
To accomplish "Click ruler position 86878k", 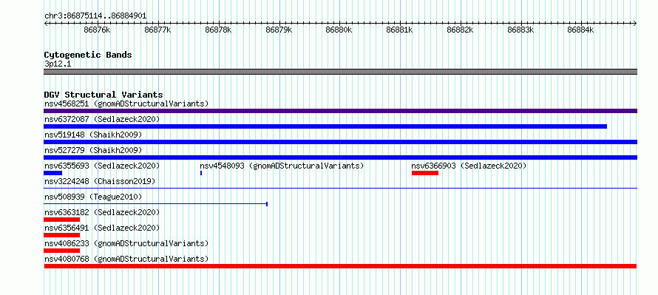I will coord(218,30).
